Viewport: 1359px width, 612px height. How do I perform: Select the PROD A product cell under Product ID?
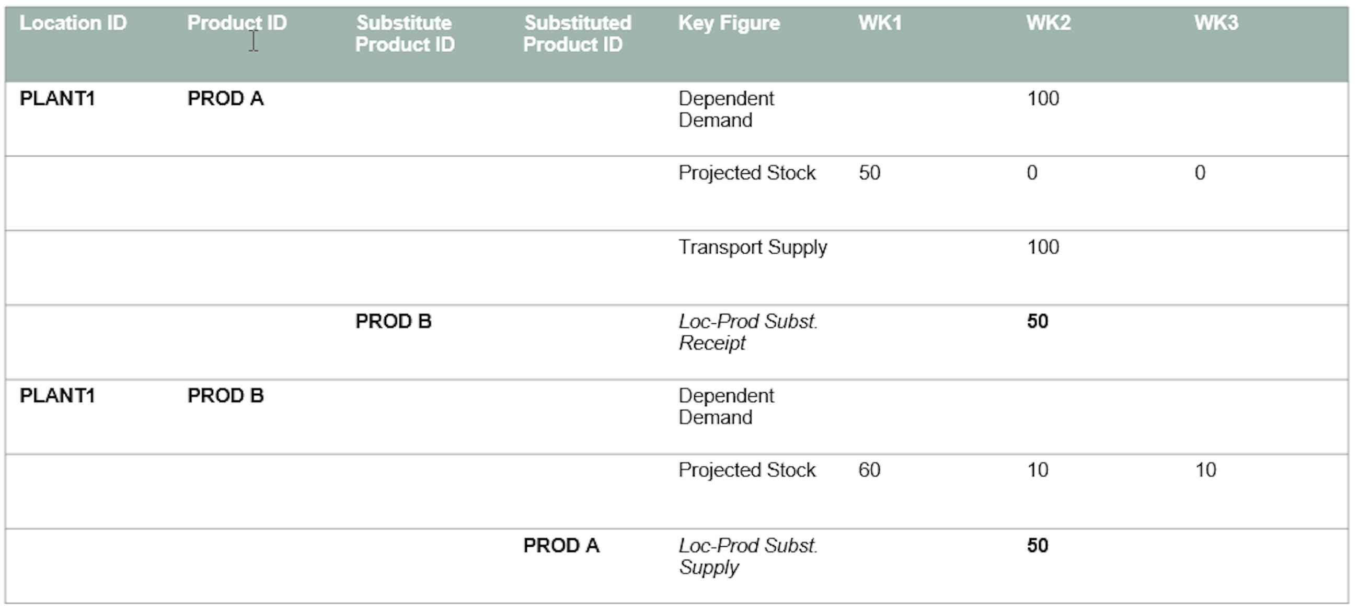[x=225, y=99]
